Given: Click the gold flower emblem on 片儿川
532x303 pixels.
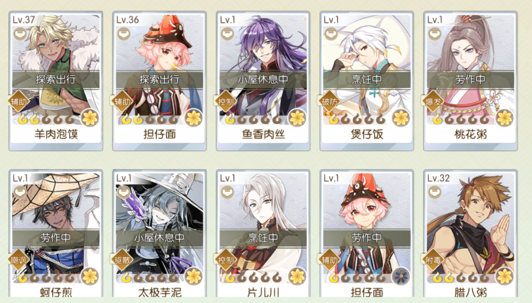Looking at the screenshot, I should (297, 277).
